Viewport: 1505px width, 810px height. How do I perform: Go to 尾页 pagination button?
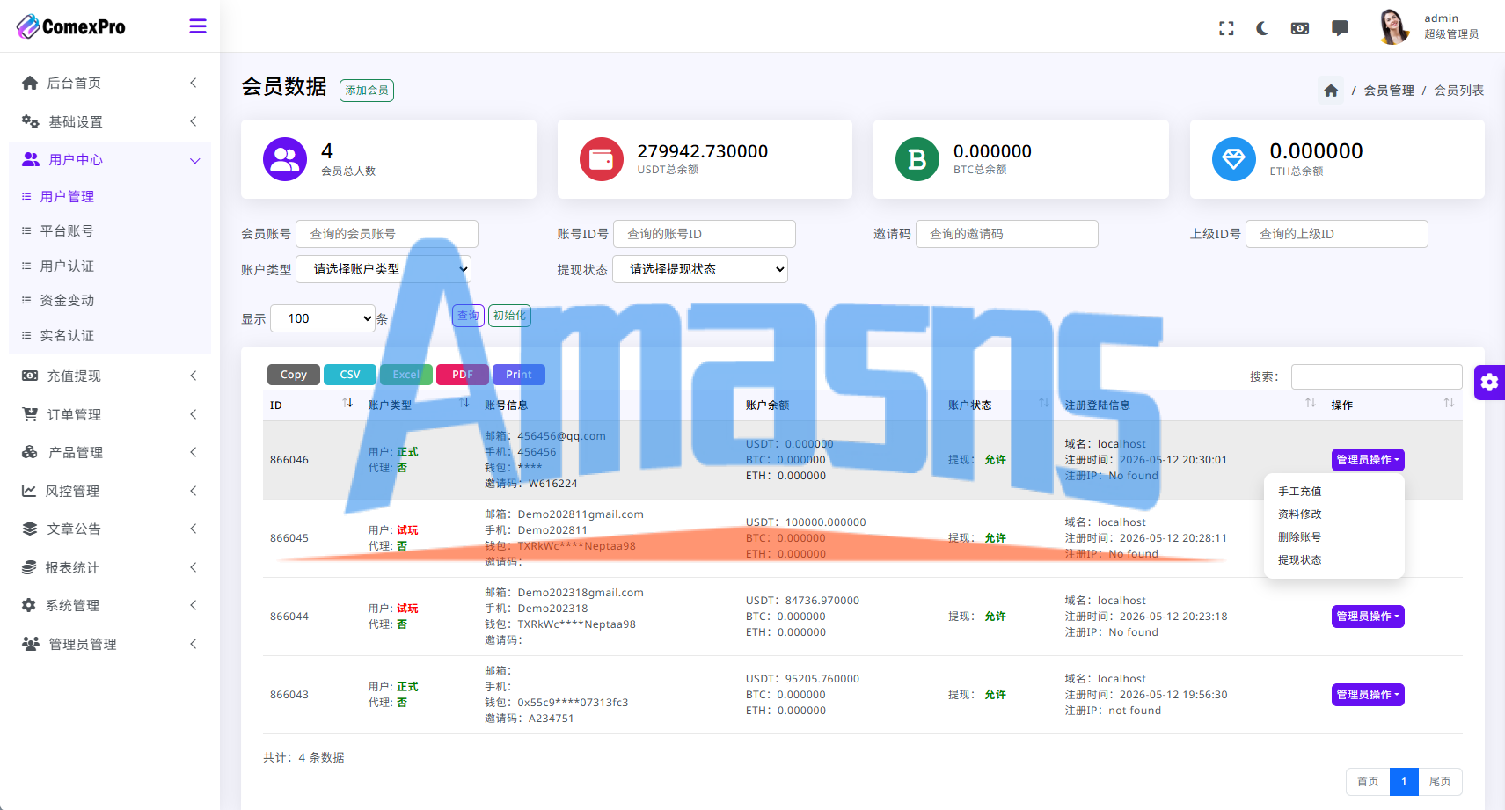tap(1440, 782)
